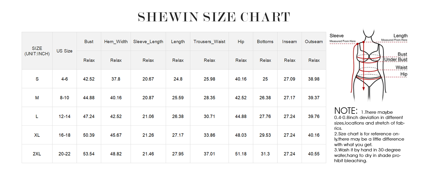The width and height of the screenshot is (427, 175).
Task: Select the SIZE (UNIT:INCH) header cell
Action: click(37, 51)
